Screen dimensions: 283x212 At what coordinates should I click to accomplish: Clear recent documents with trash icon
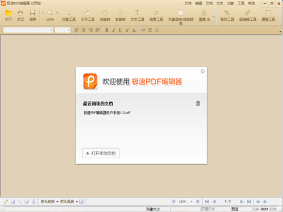coord(198,103)
